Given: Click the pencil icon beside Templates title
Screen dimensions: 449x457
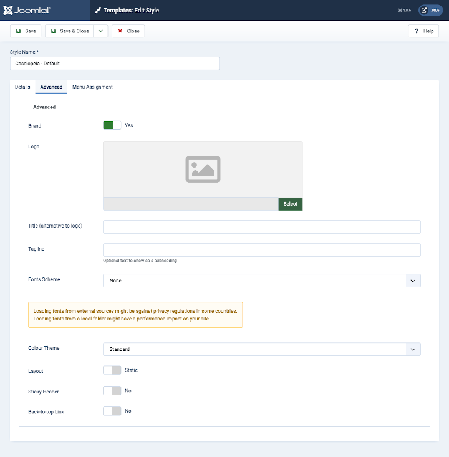Looking at the screenshot, I should [x=97, y=11].
